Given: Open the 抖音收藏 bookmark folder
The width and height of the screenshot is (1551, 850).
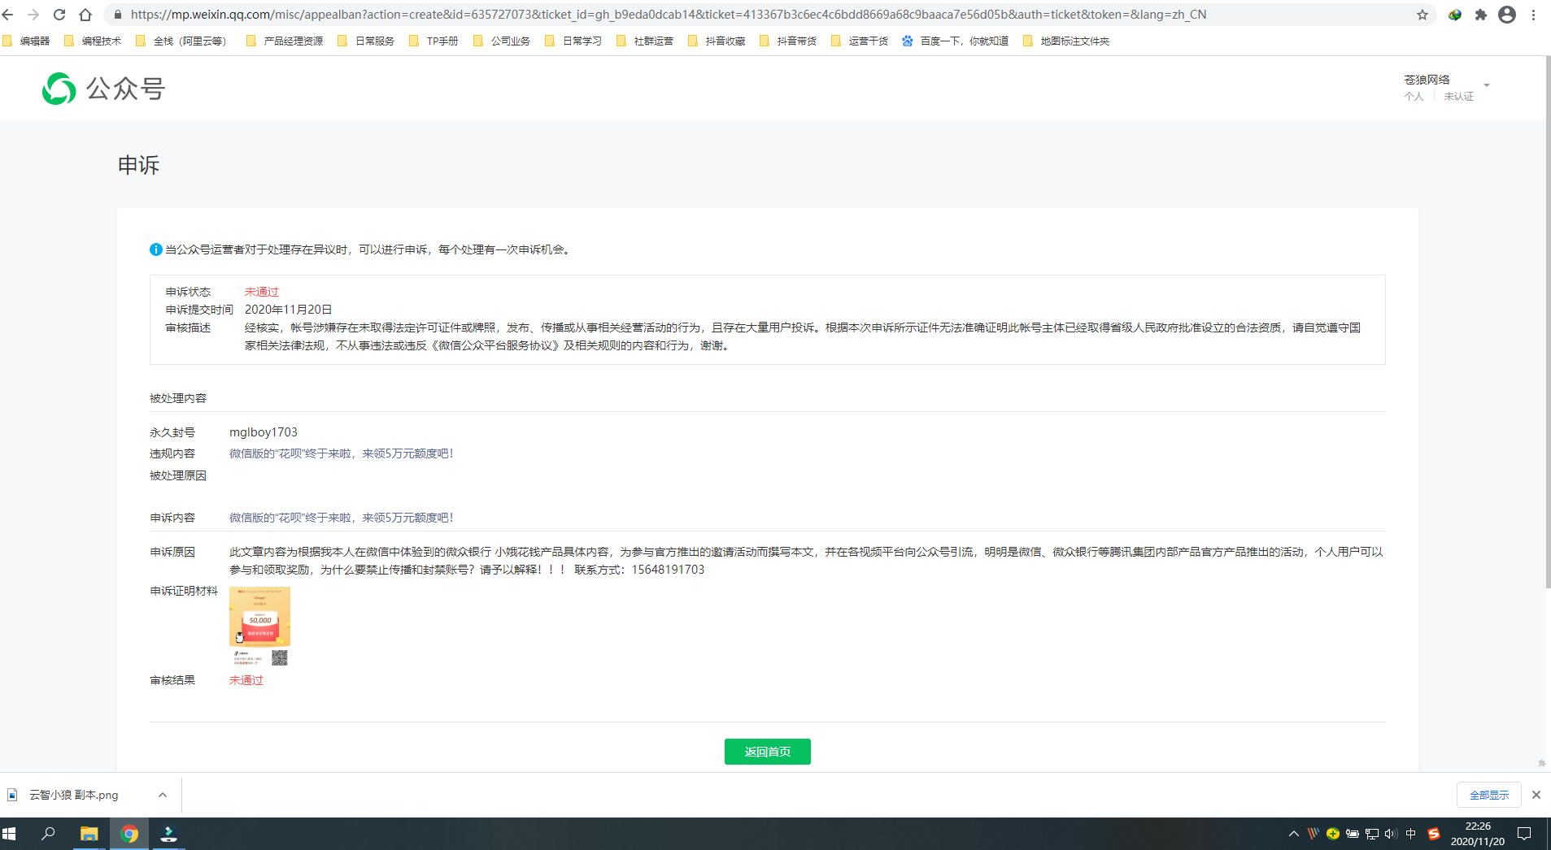Looking at the screenshot, I should 717,41.
